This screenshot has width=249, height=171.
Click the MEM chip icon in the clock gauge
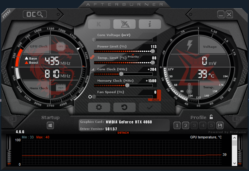[x=61, y=88]
